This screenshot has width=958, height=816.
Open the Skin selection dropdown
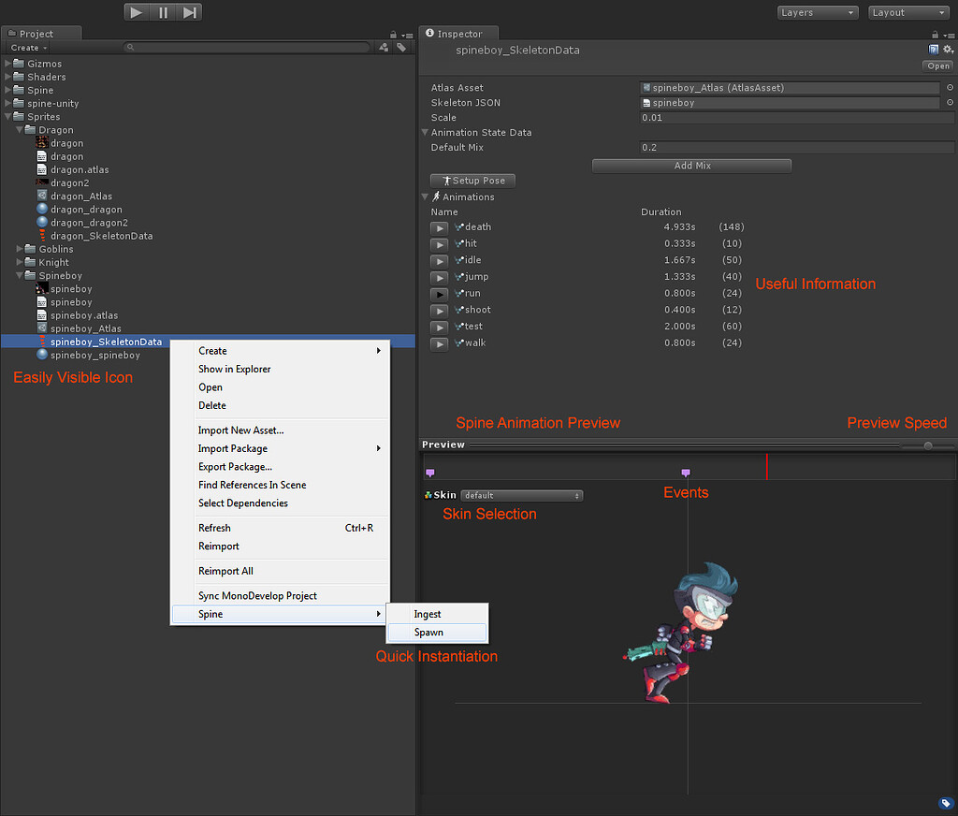point(521,494)
